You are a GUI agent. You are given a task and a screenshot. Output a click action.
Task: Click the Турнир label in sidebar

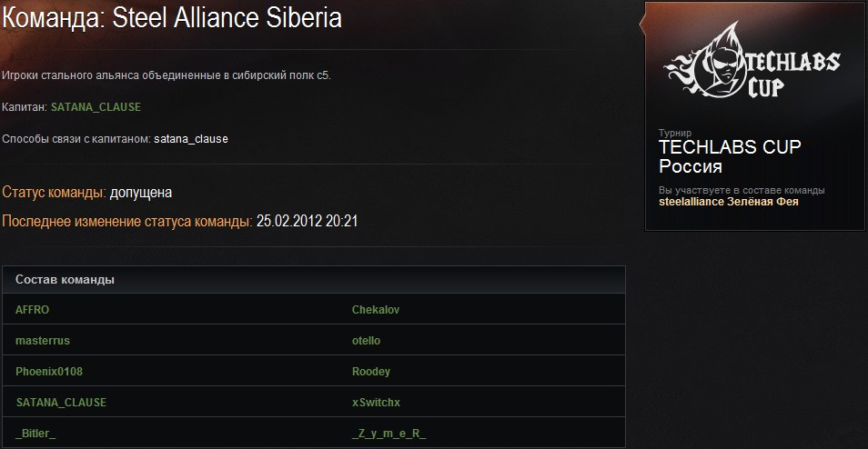(x=675, y=134)
